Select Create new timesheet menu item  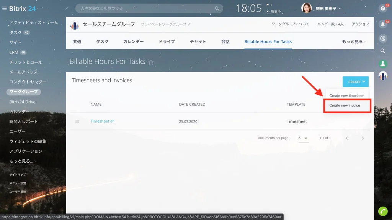(x=347, y=95)
